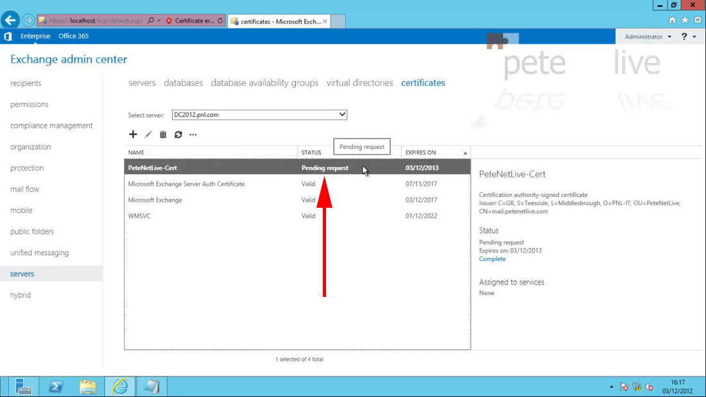Screen dimensions: 706x397
Task: Open the mobile section
Action: point(21,210)
